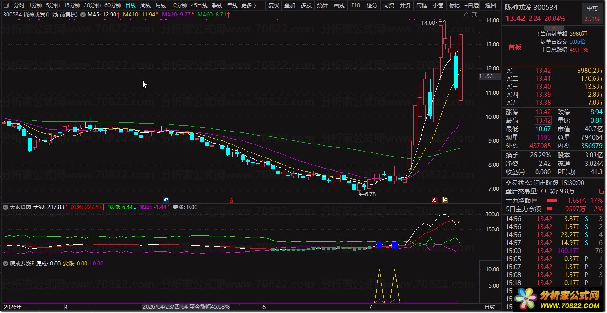The image size is (607, 313).
Task: Select the 年线 yearly tab
Action: point(232,5)
